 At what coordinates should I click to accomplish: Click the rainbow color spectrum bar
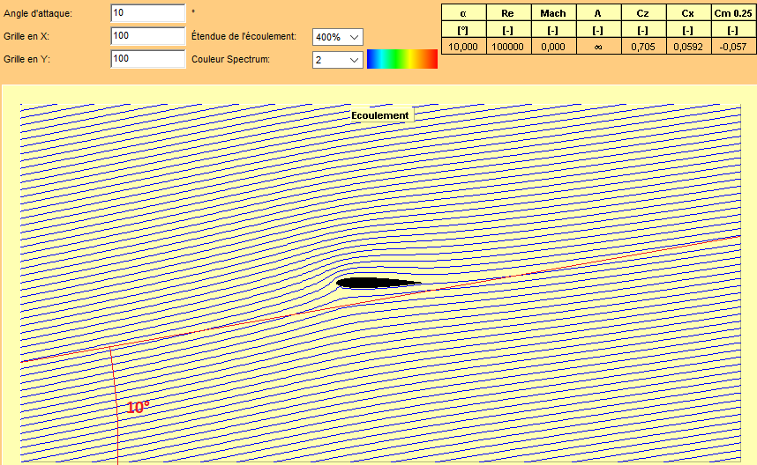(402, 59)
